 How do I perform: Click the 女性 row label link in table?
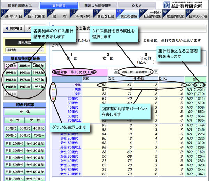(78, 94)
